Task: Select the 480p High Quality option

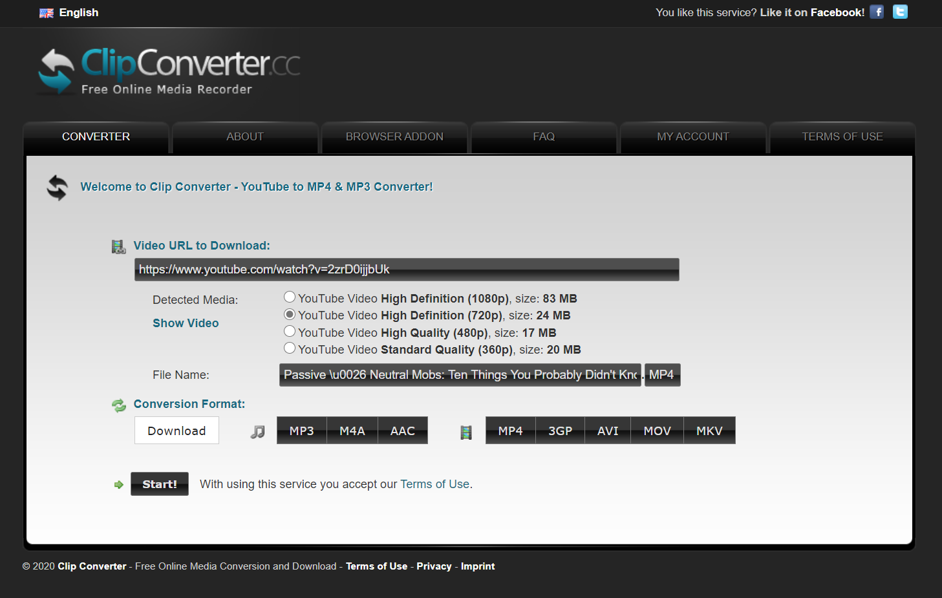Action: [290, 331]
